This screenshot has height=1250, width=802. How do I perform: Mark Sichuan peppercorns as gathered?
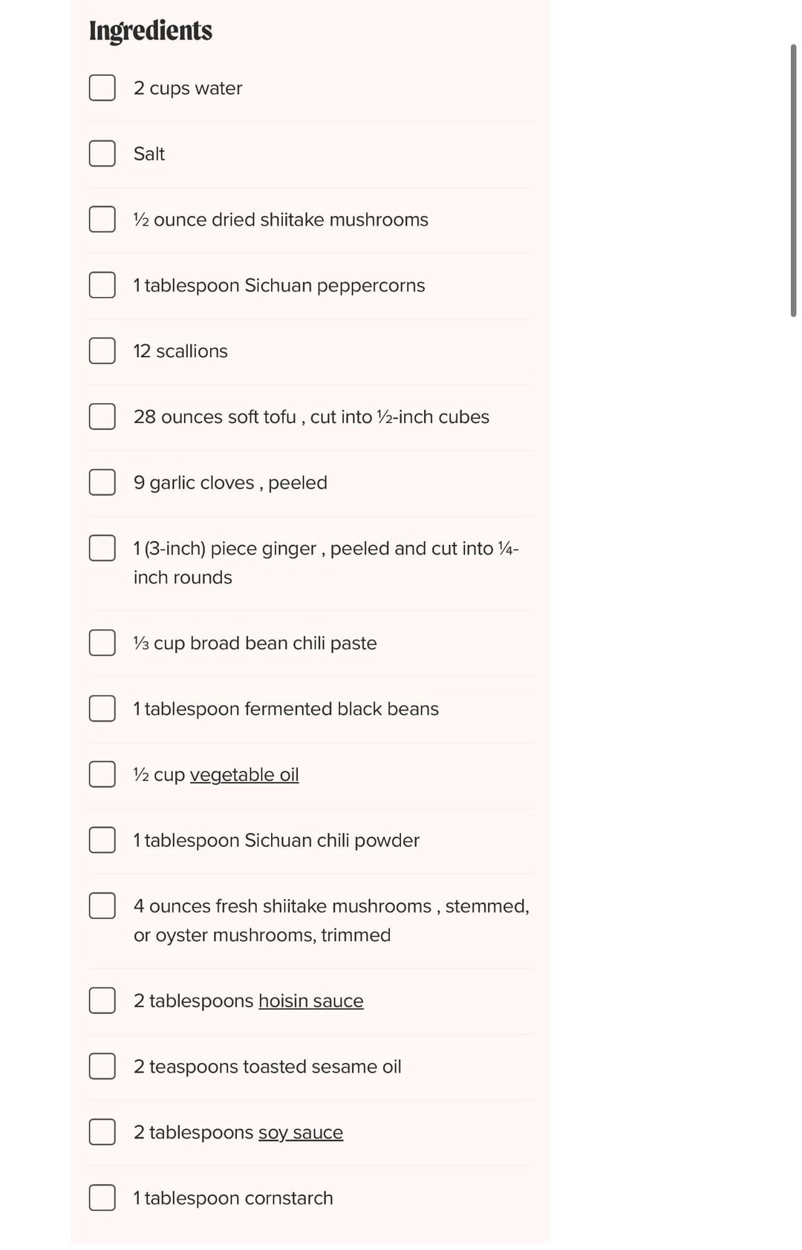click(102, 285)
